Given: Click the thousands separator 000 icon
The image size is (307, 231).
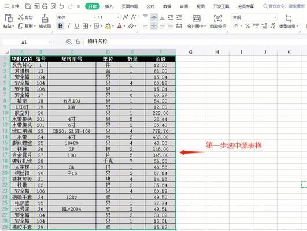Looking at the screenshot, I should pyautogui.click(x=256, y=26).
